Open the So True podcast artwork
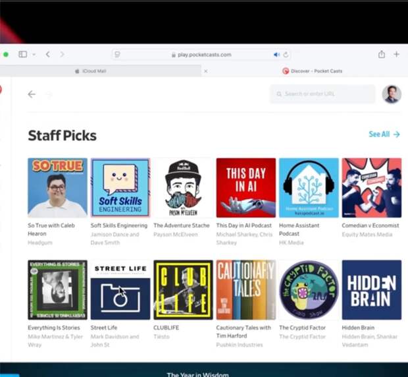408x377 pixels. [x=57, y=188]
